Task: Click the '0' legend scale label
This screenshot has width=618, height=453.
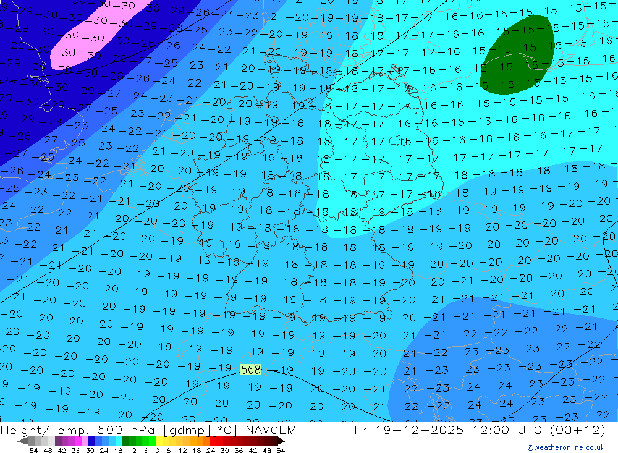Action: point(157,451)
